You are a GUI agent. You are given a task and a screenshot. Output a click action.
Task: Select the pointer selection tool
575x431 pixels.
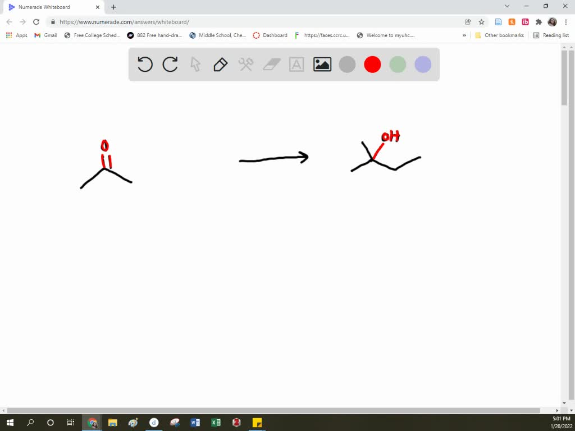click(x=195, y=64)
